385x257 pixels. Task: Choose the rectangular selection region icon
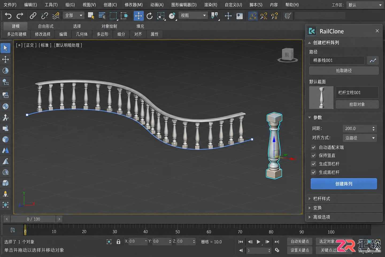[113, 16]
